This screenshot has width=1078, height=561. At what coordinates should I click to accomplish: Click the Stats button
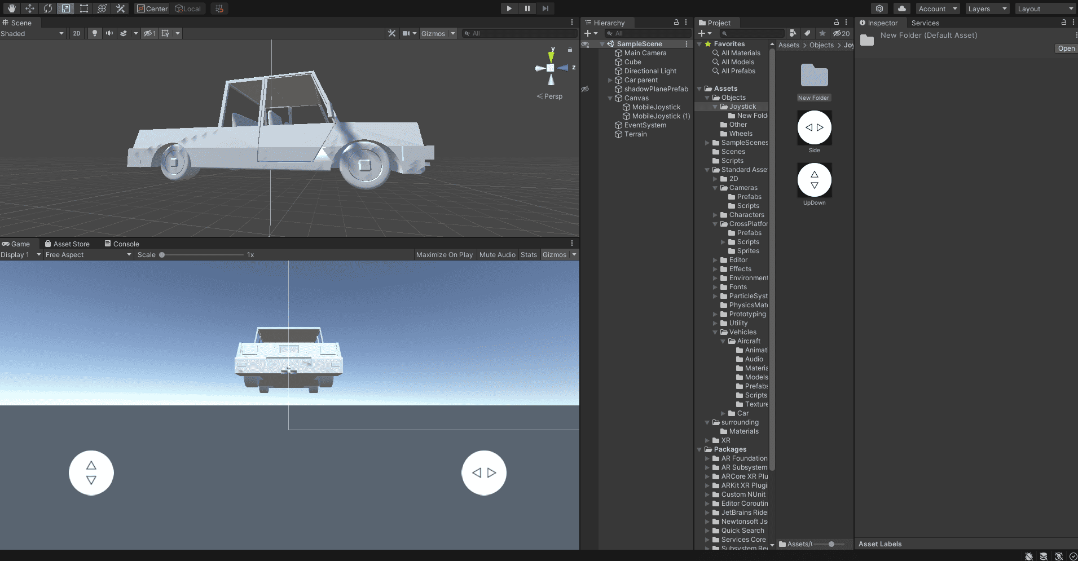[529, 255]
